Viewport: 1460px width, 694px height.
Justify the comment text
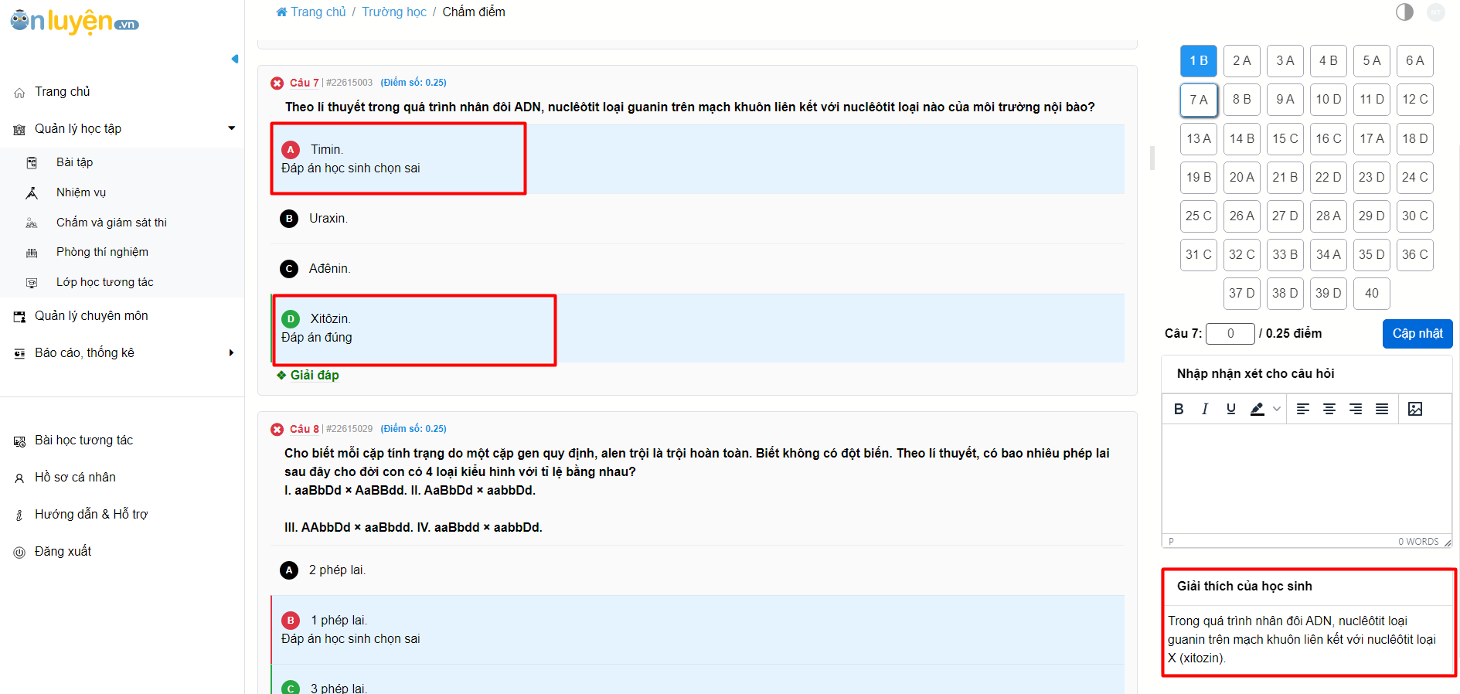pyautogui.click(x=1382, y=409)
